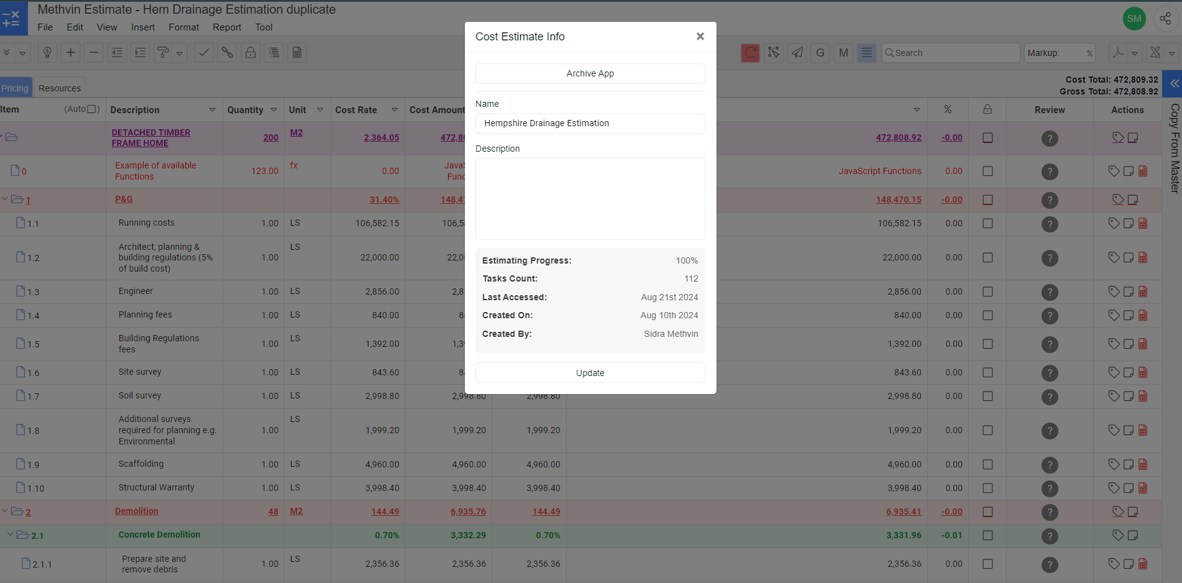Viewport: 1182px width, 583px height.
Task: Click the link chain icon in toolbar
Action: pyautogui.click(x=227, y=53)
